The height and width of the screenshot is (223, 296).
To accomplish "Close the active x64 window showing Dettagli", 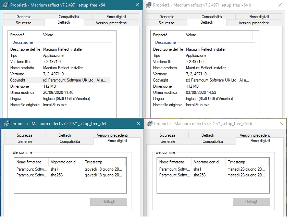I will point(137,5).
